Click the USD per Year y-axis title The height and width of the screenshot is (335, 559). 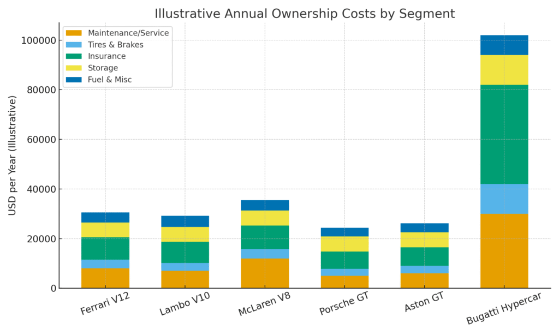coord(13,155)
